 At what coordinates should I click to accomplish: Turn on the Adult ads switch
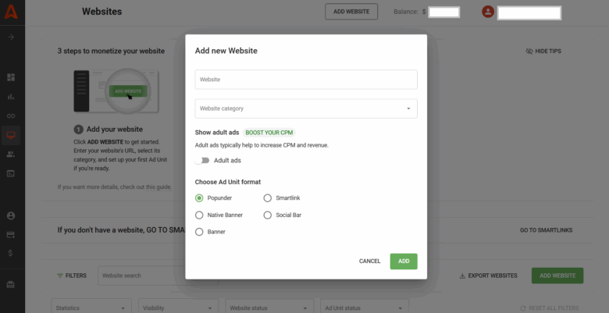[x=202, y=160]
